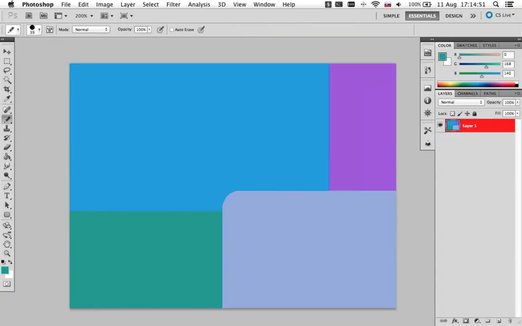This screenshot has width=522, height=326.
Task: Switch to the Swatches tab
Action: (467, 45)
